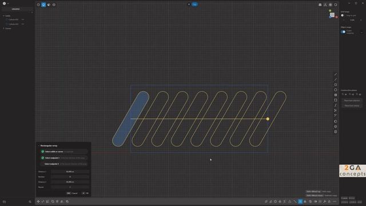Select the Rectangle tool in right toolbar
Viewport: 366px width, 206px height.
[336, 100]
